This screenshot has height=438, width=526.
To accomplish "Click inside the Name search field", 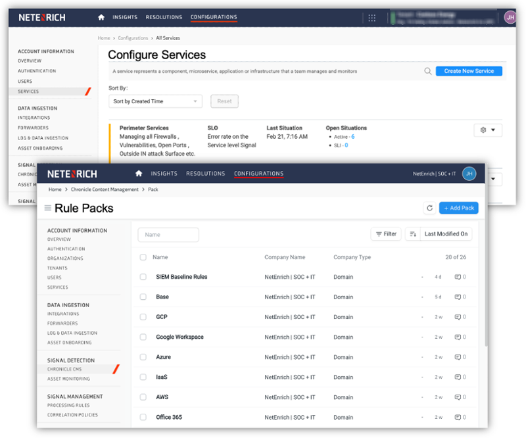I will 168,234.
